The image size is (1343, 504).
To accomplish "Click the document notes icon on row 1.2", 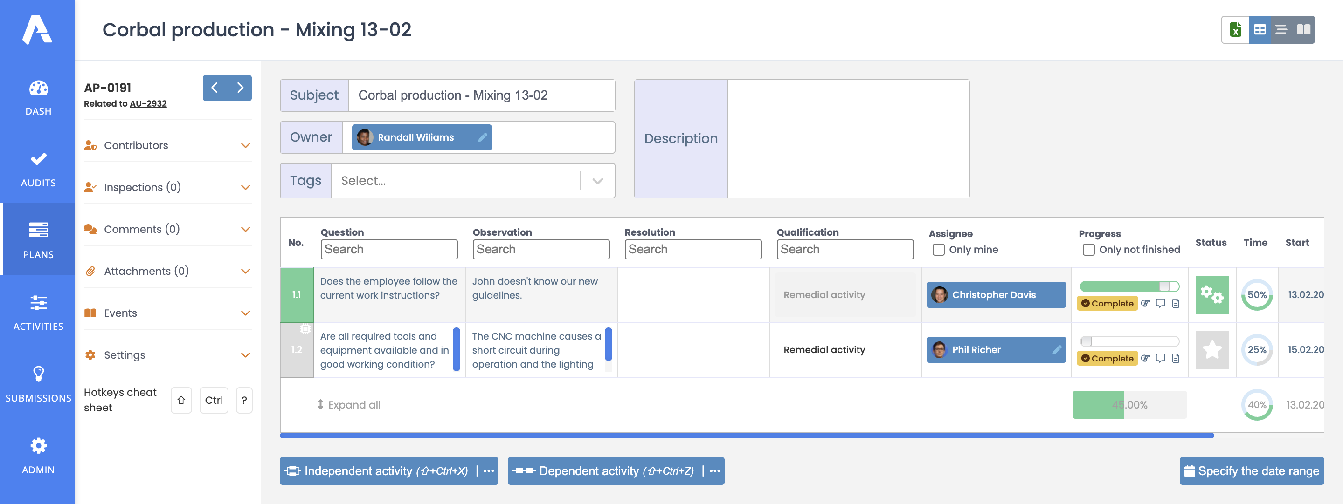I will [1175, 358].
